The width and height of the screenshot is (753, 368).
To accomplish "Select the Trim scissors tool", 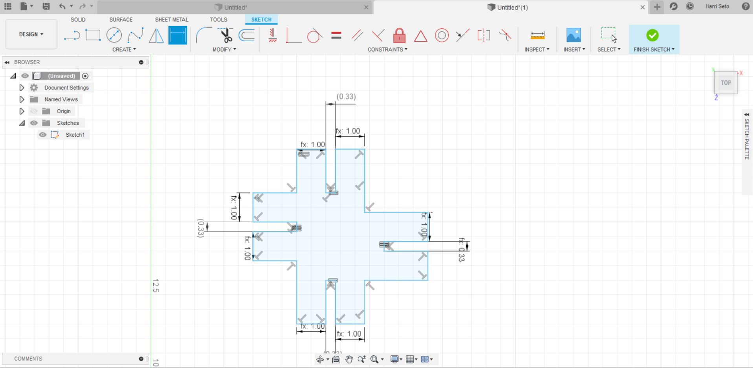I will 225,35.
